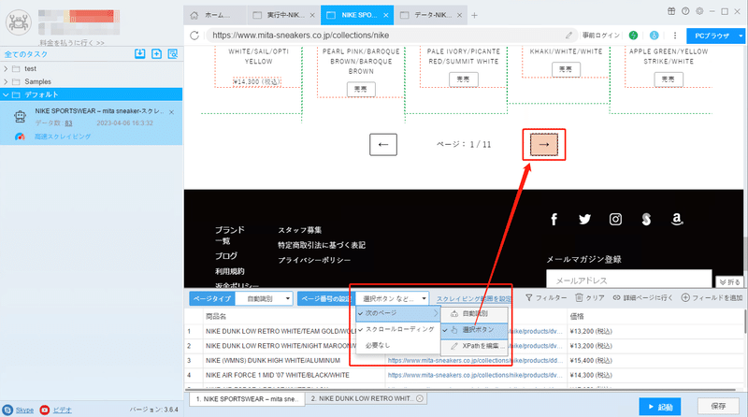Click the 高速スクレイピング link

[x=63, y=137]
